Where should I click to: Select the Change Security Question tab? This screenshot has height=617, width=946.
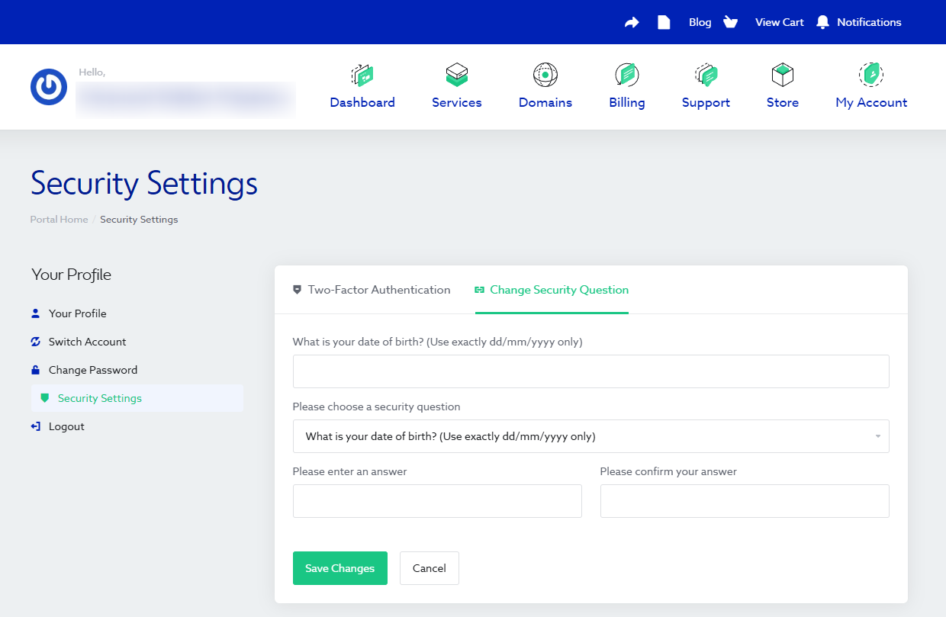coord(552,290)
